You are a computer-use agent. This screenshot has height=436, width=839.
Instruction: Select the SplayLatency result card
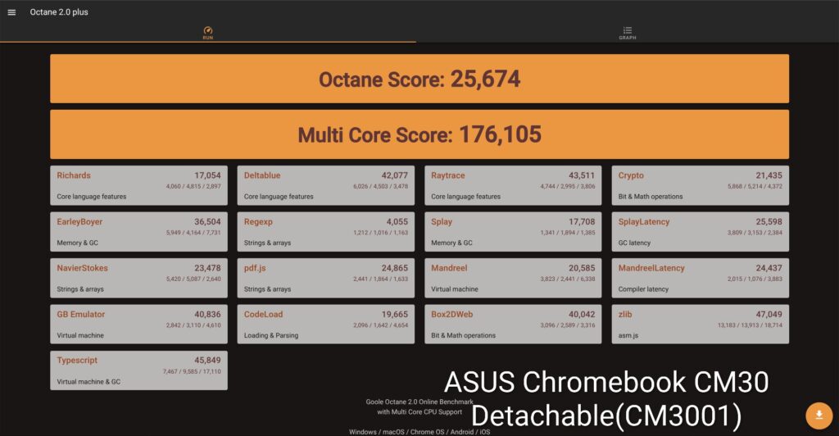click(700, 232)
